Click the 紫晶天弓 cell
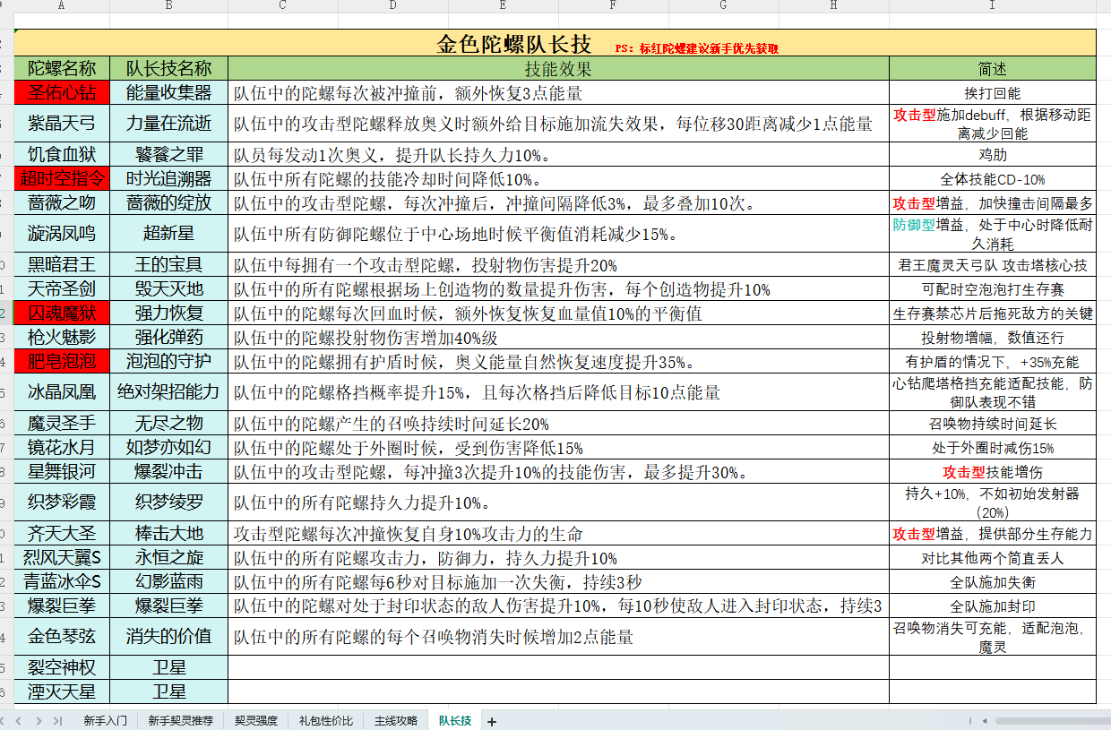This screenshot has width=1111, height=730. 62,124
